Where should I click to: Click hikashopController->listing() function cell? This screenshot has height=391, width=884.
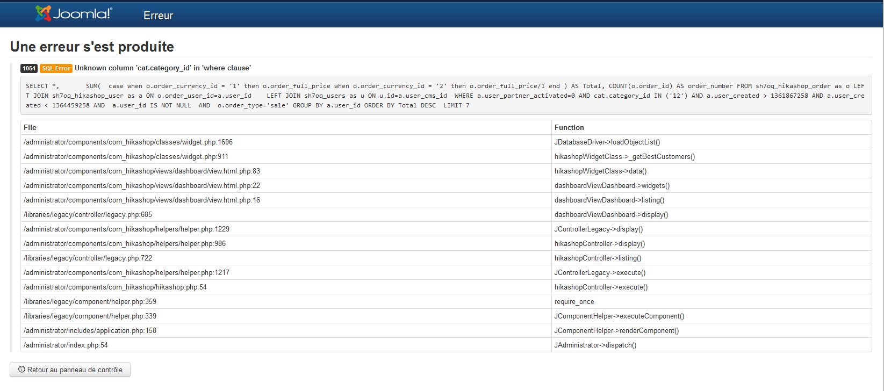click(711, 258)
